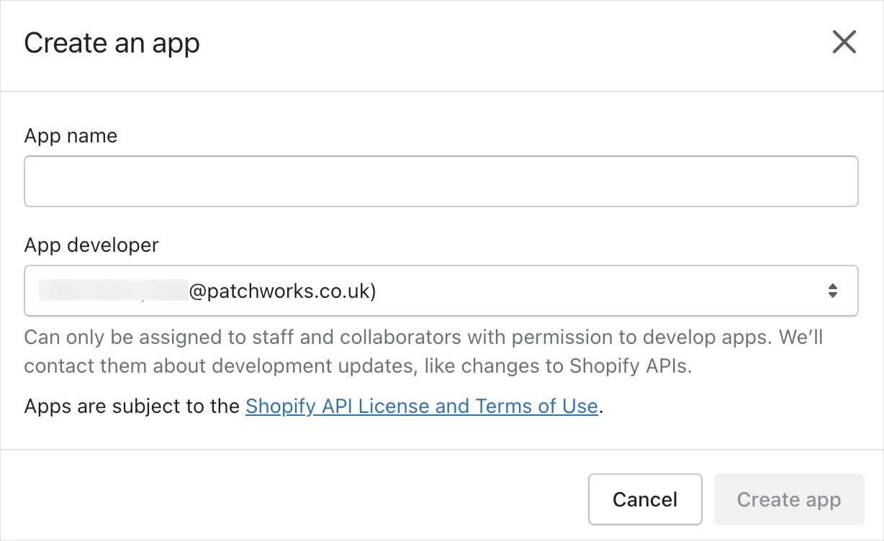The height and width of the screenshot is (541, 884).
Task: Click the "Create an app" dialog heading
Action: tap(112, 43)
